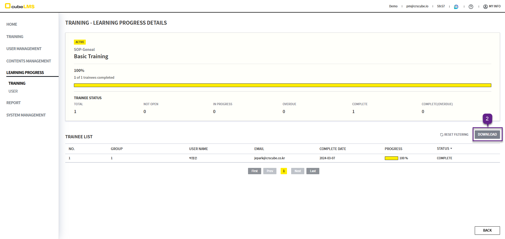The height and width of the screenshot is (239, 505).
Task: Download the trainee list
Action: tap(487, 134)
